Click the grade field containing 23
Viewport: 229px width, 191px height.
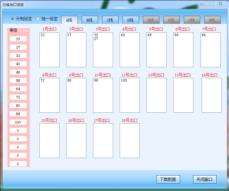(18, 39)
